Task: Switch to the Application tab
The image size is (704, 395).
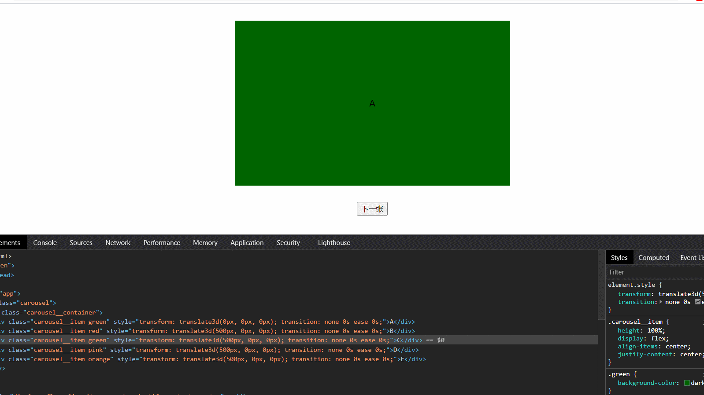Action: (x=247, y=243)
